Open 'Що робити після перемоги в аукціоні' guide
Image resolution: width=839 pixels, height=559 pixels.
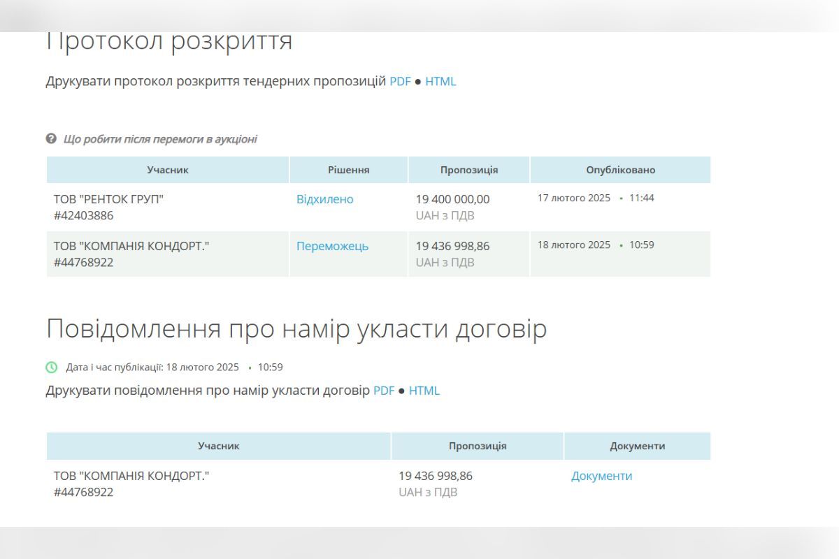159,138
